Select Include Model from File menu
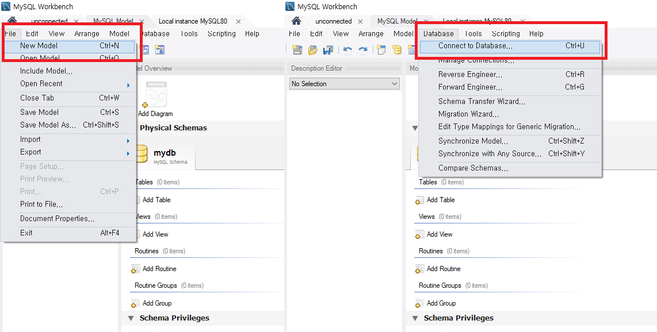This screenshot has width=657, height=332. [69, 71]
